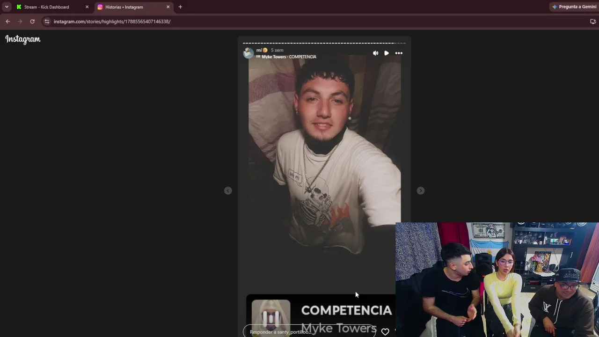
Task: Click the install app icon in address bar
Action: (593, 22)
